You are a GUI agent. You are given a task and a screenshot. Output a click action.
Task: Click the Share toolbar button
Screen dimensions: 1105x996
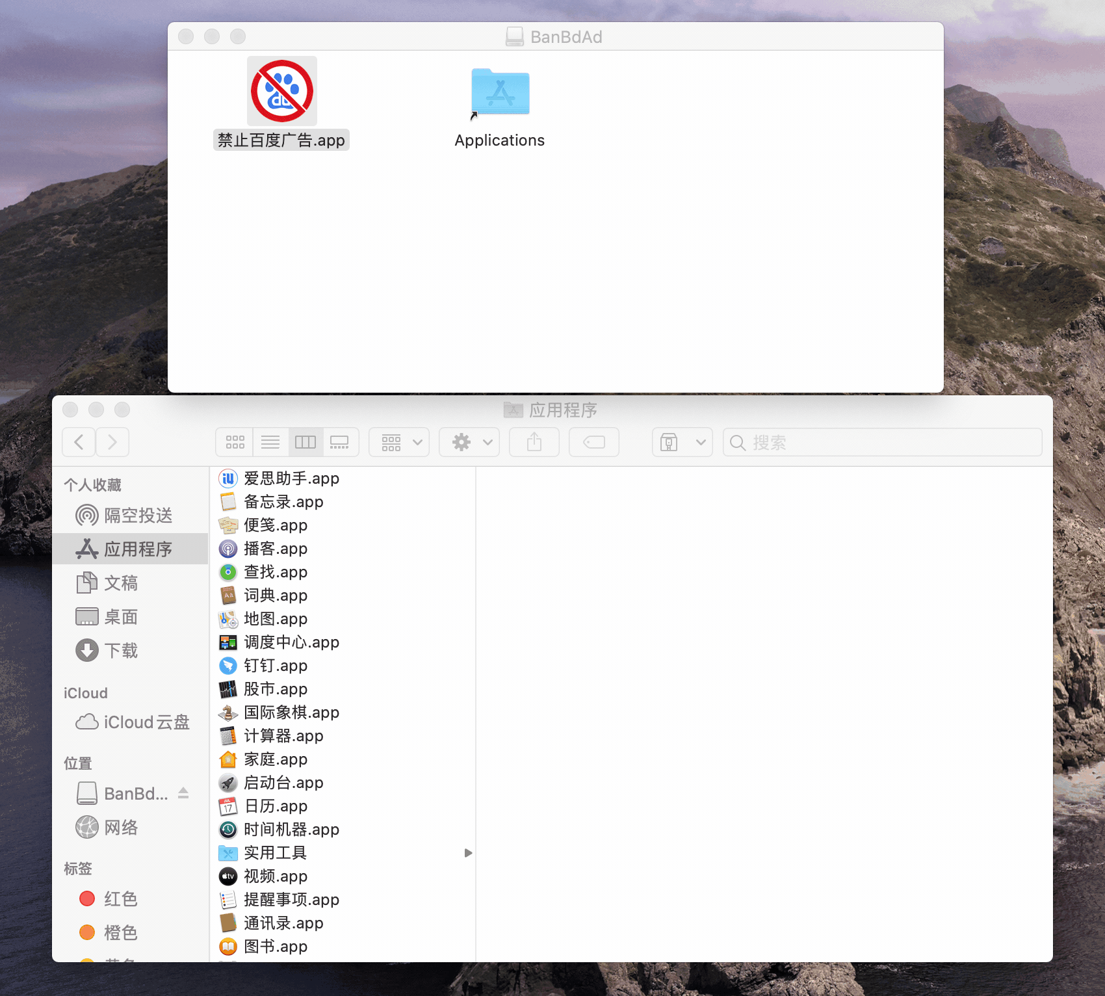[534, 442]
